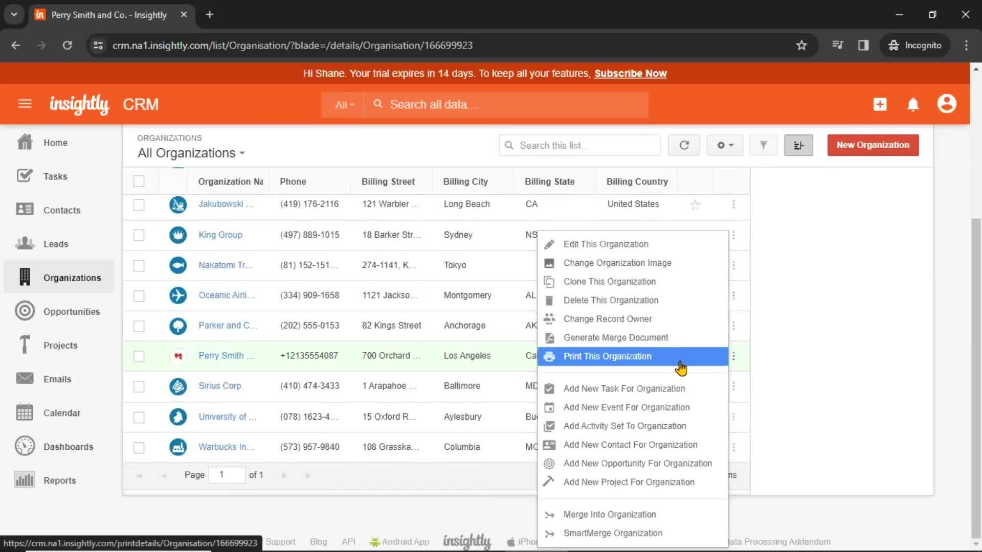Open the user profile avatar menu
Screen dimensions: 982x552
[947, 104]
